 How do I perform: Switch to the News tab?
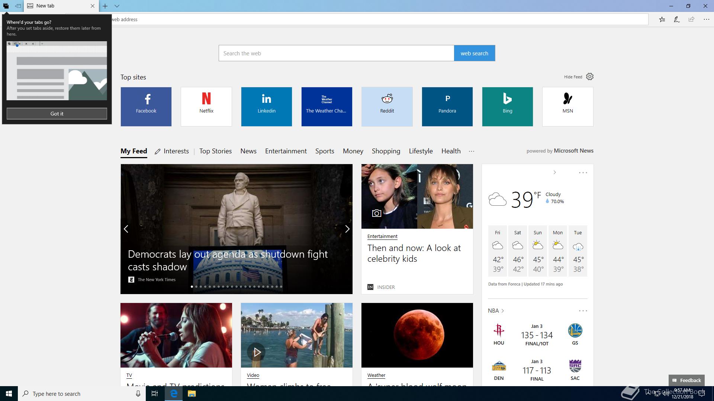[248, 151]
